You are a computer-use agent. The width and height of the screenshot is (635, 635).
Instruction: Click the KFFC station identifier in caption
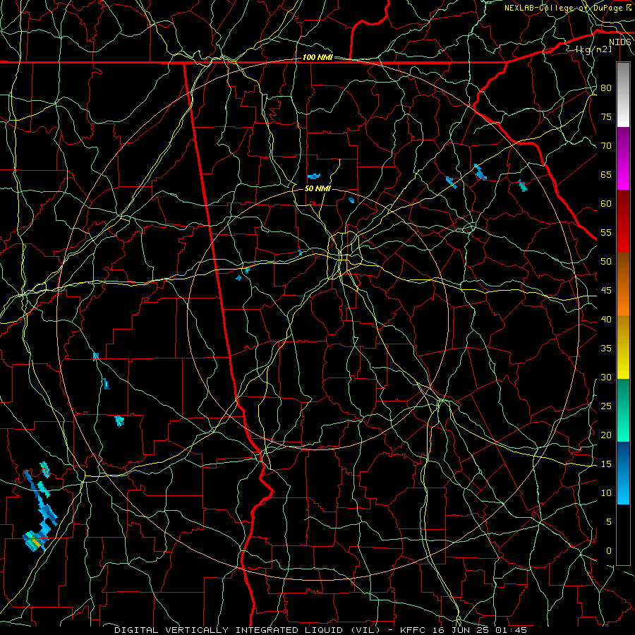413,630
